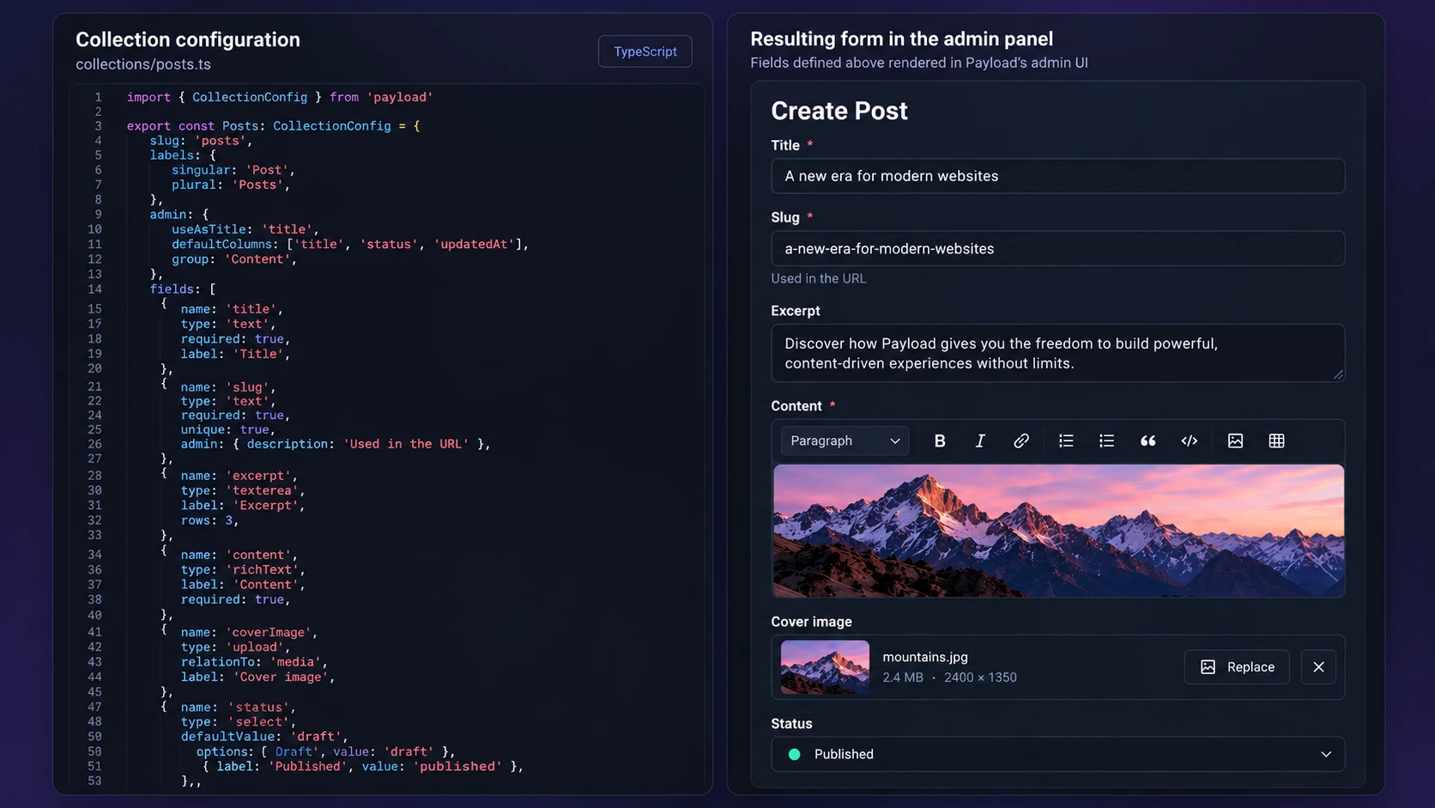Click the 'unique: true,' code line
The image size is (1435, 808).
228,430
